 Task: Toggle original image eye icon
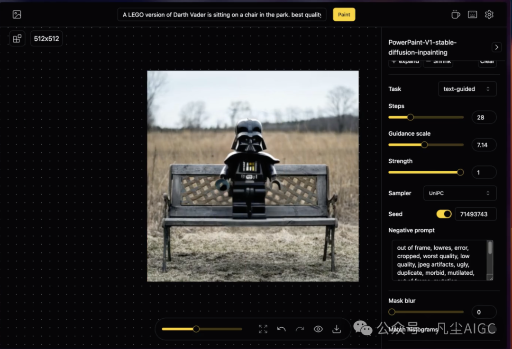(318, 329)
